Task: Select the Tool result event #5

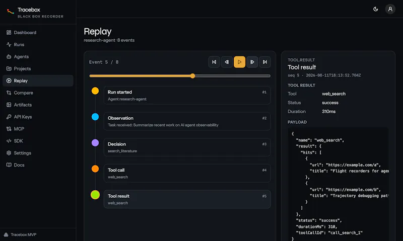Action: (187, 199)
